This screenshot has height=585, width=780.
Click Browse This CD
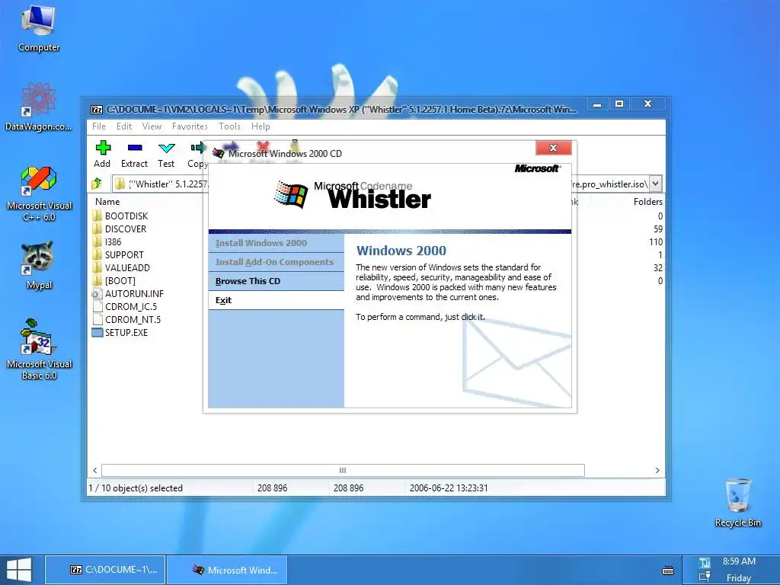[276, 281]
